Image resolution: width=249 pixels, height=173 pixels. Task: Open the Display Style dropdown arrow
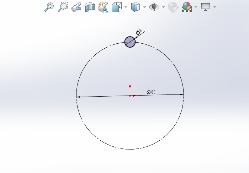pyautogui.click(x=144, y=7)
